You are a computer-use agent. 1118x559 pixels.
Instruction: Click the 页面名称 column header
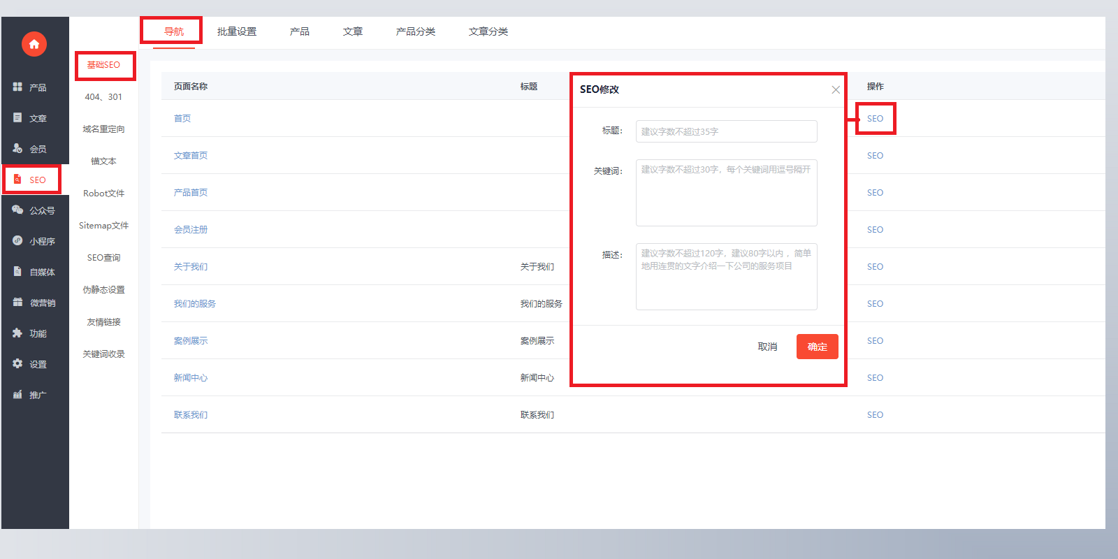191,87
